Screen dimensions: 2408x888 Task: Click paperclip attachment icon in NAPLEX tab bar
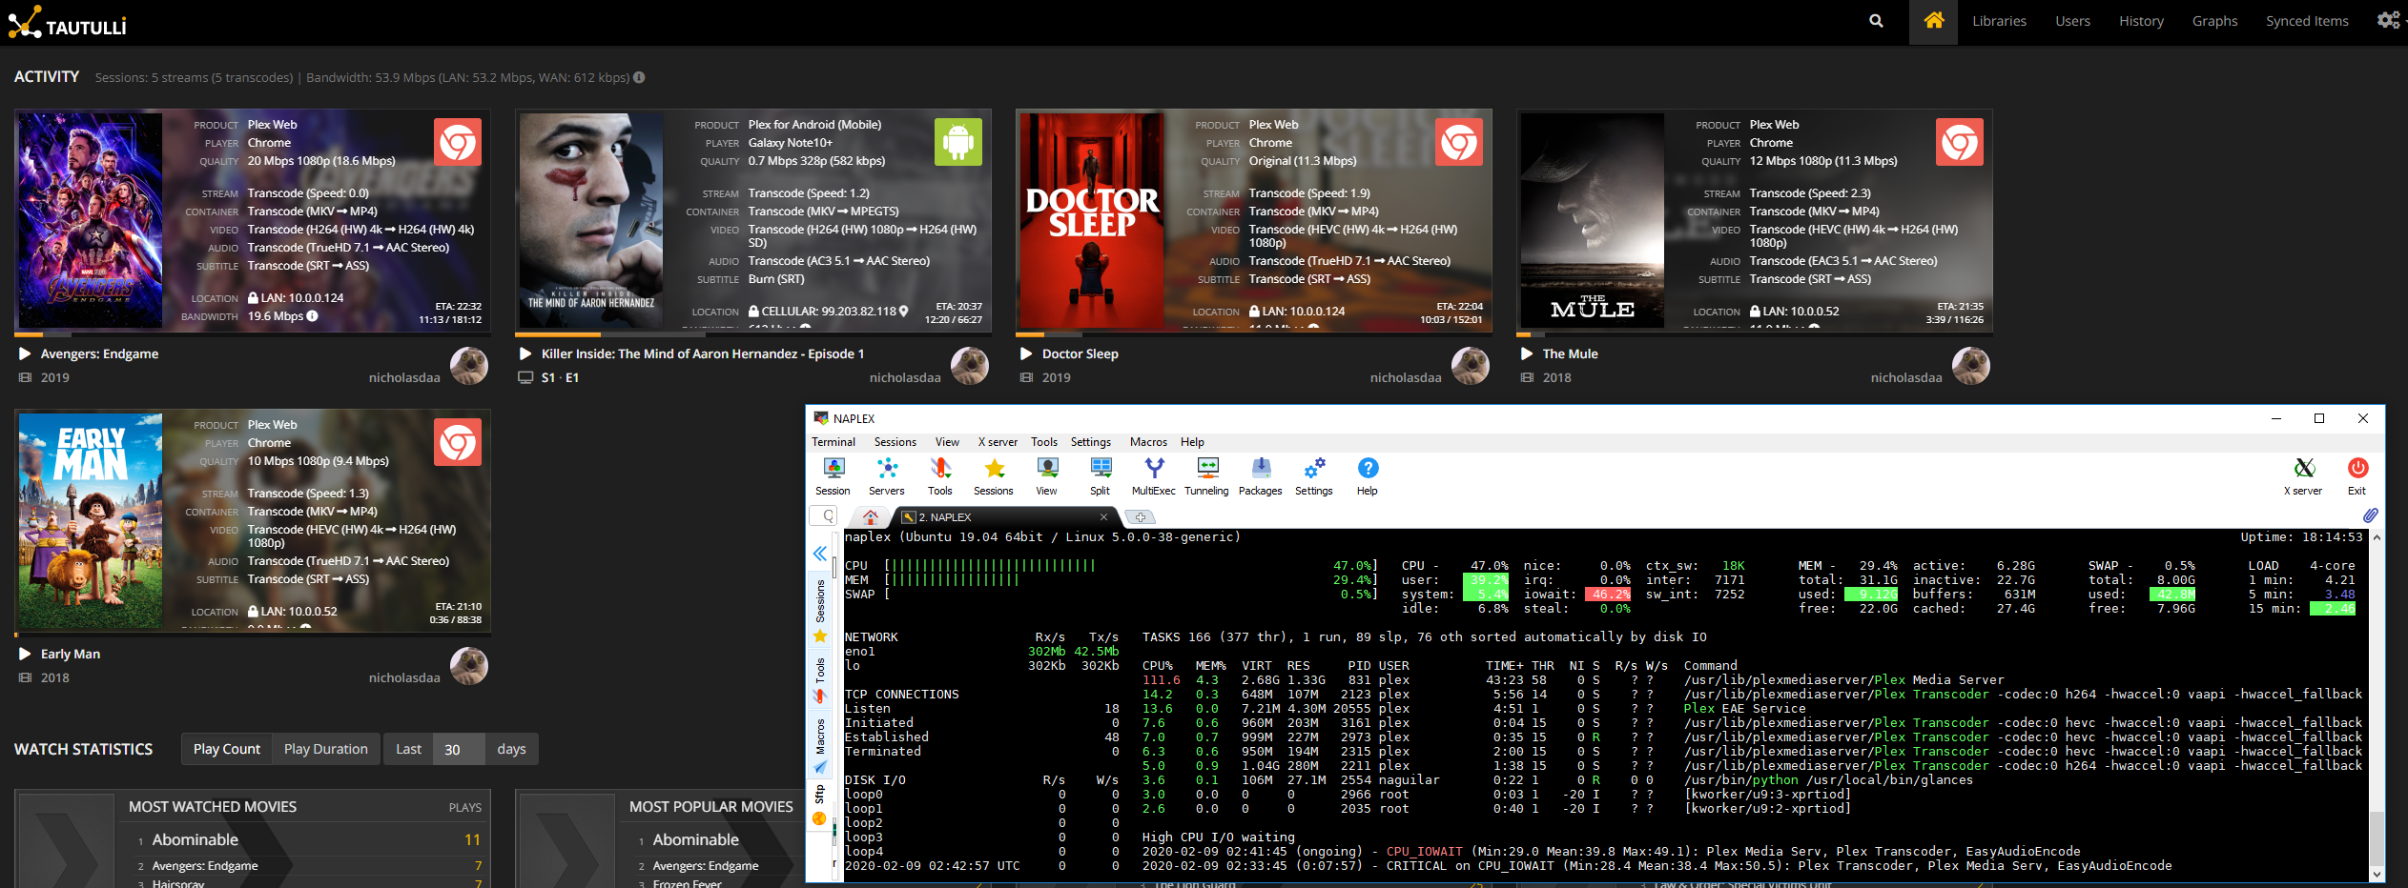point(2370,515)
